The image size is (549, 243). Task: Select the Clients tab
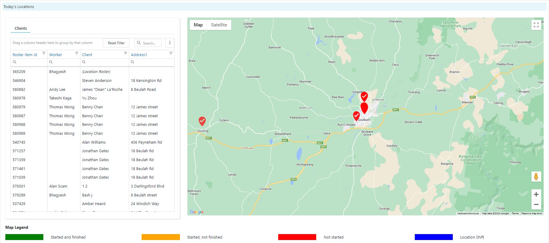(x=21, y=28)
